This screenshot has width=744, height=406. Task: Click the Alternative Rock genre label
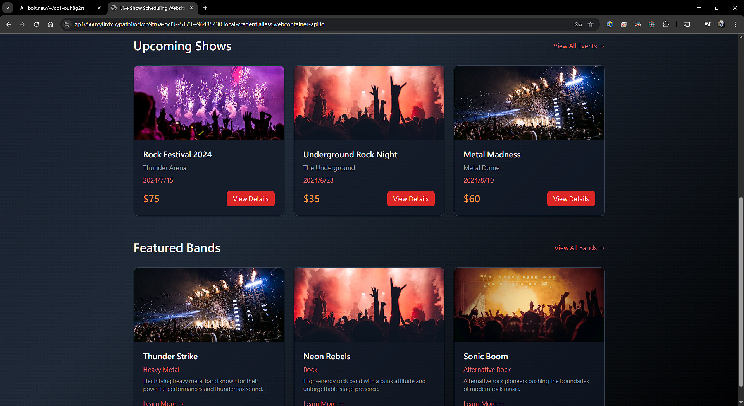[487, 370]
